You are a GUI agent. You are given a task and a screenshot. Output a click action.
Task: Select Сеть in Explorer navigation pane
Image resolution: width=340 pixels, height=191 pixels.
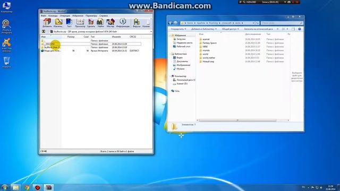pos(177,91)
